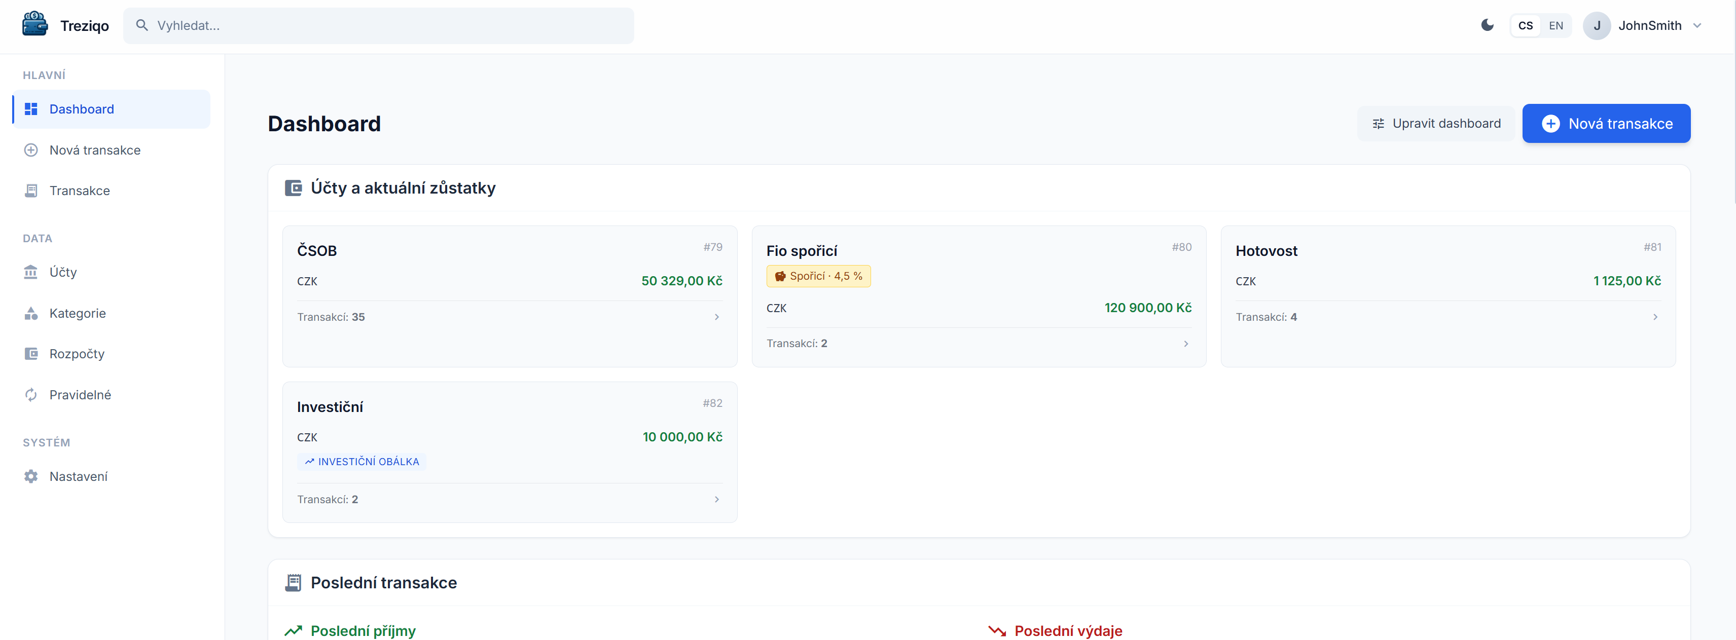This screenshot has height=640, width=1736.
Task: Click the Pravidelné recurring arrows icon
Action: click(x=31, y=395)
